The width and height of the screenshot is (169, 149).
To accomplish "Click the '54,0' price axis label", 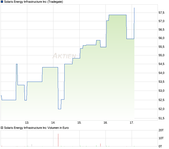I will point(161,73).
